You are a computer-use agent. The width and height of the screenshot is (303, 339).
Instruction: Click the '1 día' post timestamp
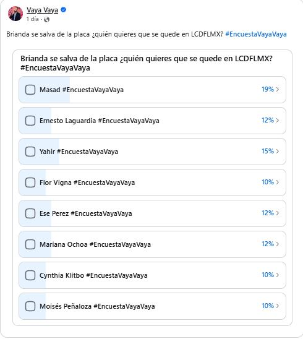[33, 19]
